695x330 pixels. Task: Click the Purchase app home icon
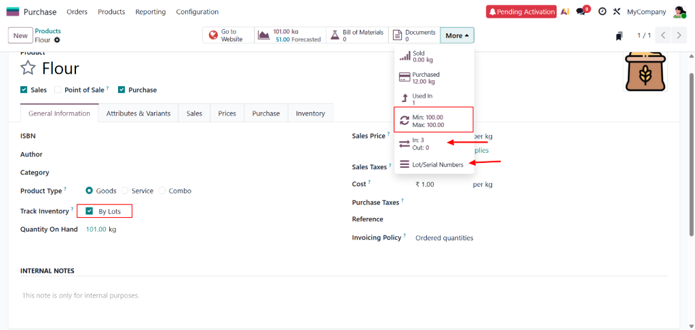coord(13,12)
